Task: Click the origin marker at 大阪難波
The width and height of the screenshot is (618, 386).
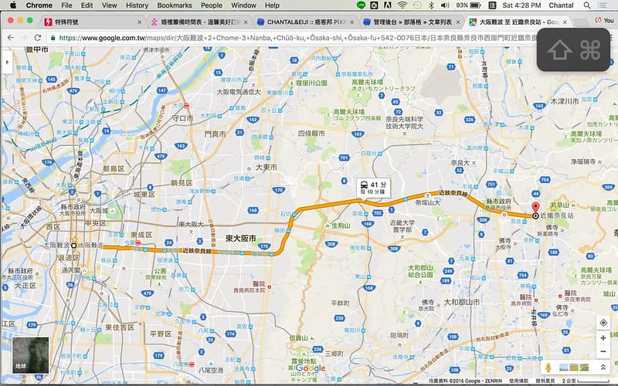Action: click(73, 245)
